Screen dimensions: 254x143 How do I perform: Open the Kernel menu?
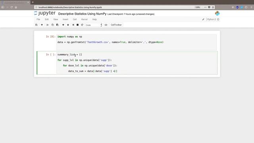85,19
